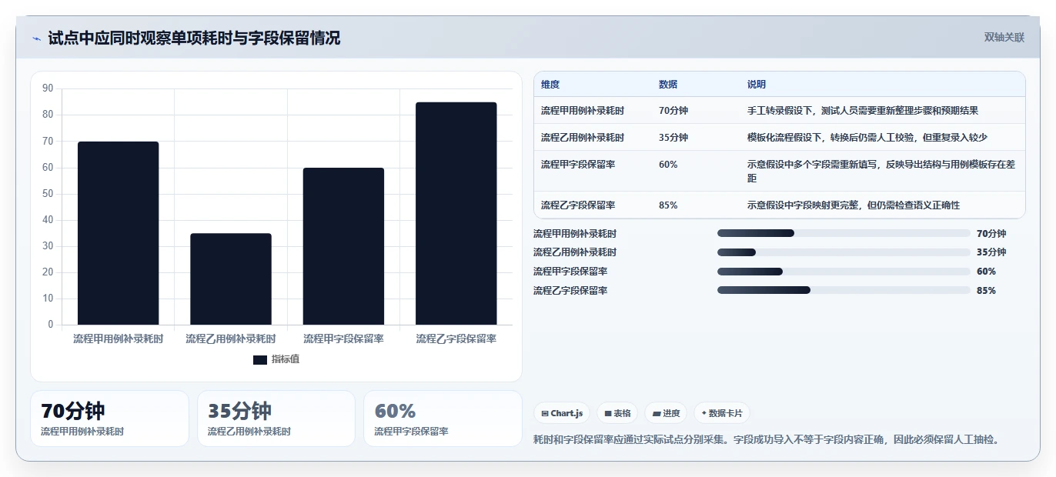Click the 流程甲用例补录耗时 bar in chart
This screenshot has width=1056, height=477.
click(118, 233)
